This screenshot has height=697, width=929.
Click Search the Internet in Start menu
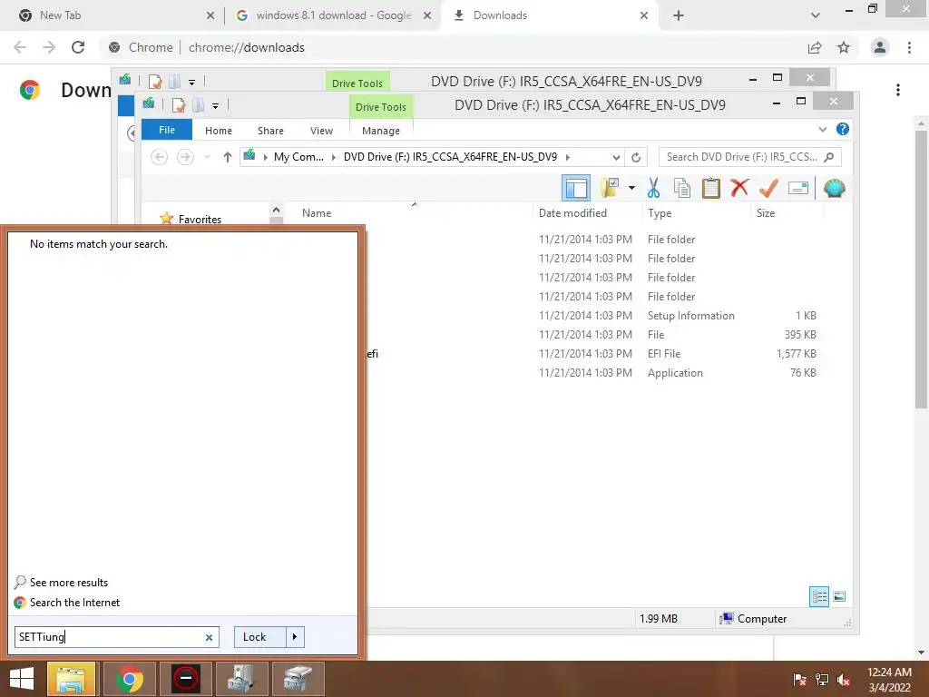[74, 603]
